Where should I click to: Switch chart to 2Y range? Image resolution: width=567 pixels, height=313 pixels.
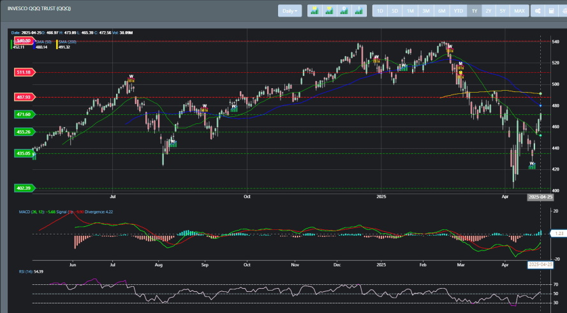489,11
